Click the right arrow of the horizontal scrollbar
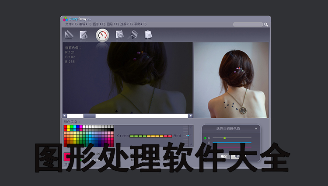This screenshot has width=328, height=186. coord(190,116)
